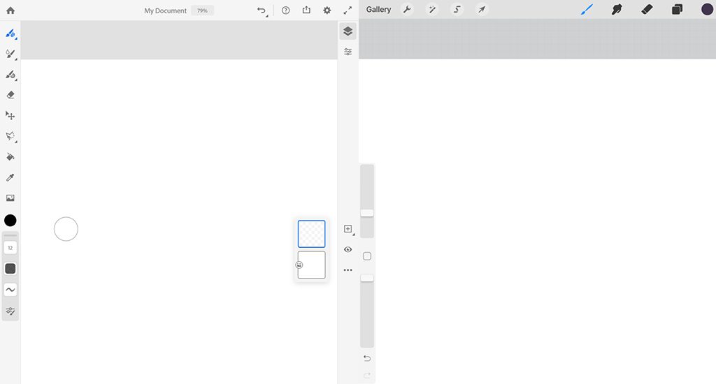The image size is (716, 384).
Task: Open the place image tool
Action: pos(10,198)
